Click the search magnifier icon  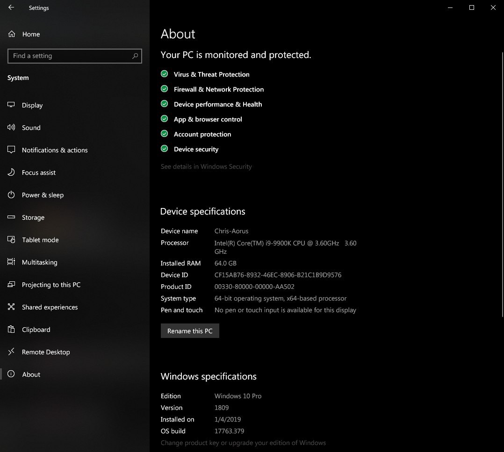tap(135, 56)
